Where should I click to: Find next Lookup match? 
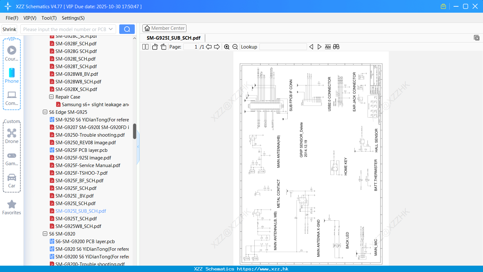(x=319, y=47)
